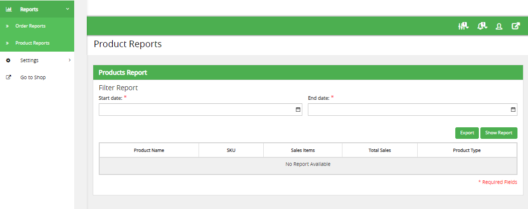
Task: Click the Show Report button
Action: (498, 133)
